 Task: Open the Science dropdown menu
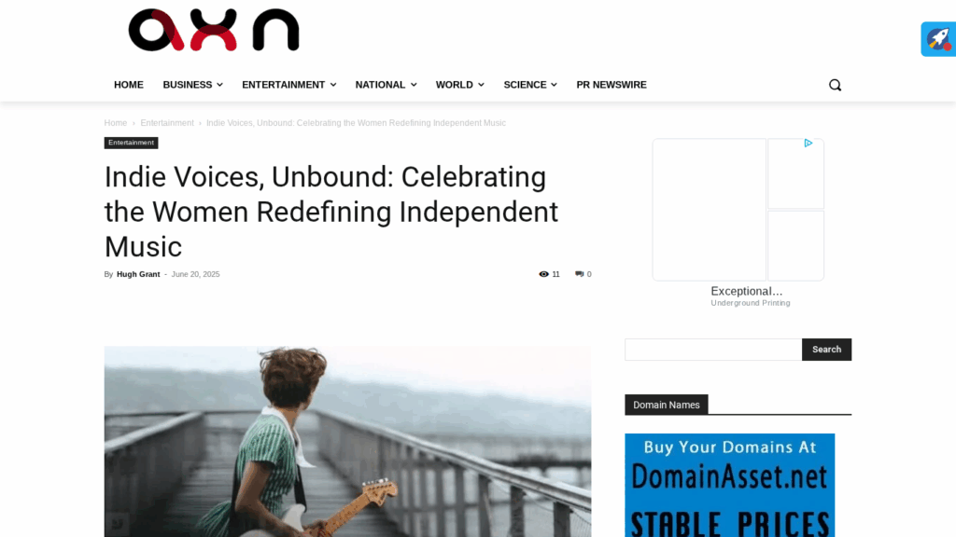(530, 85)
